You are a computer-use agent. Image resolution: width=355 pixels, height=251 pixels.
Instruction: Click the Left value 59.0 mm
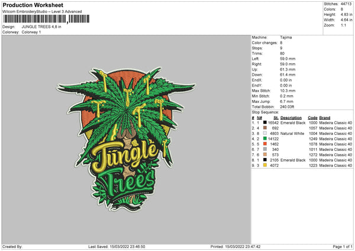[x=288, y=59]
